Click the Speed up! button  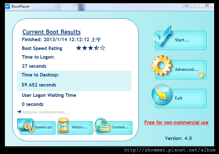[x=38, y=128]
